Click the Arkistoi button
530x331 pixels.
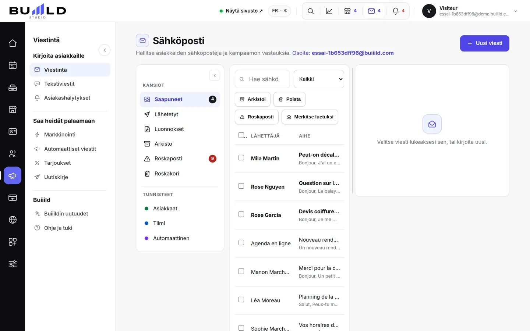click(x=253, y=99)
